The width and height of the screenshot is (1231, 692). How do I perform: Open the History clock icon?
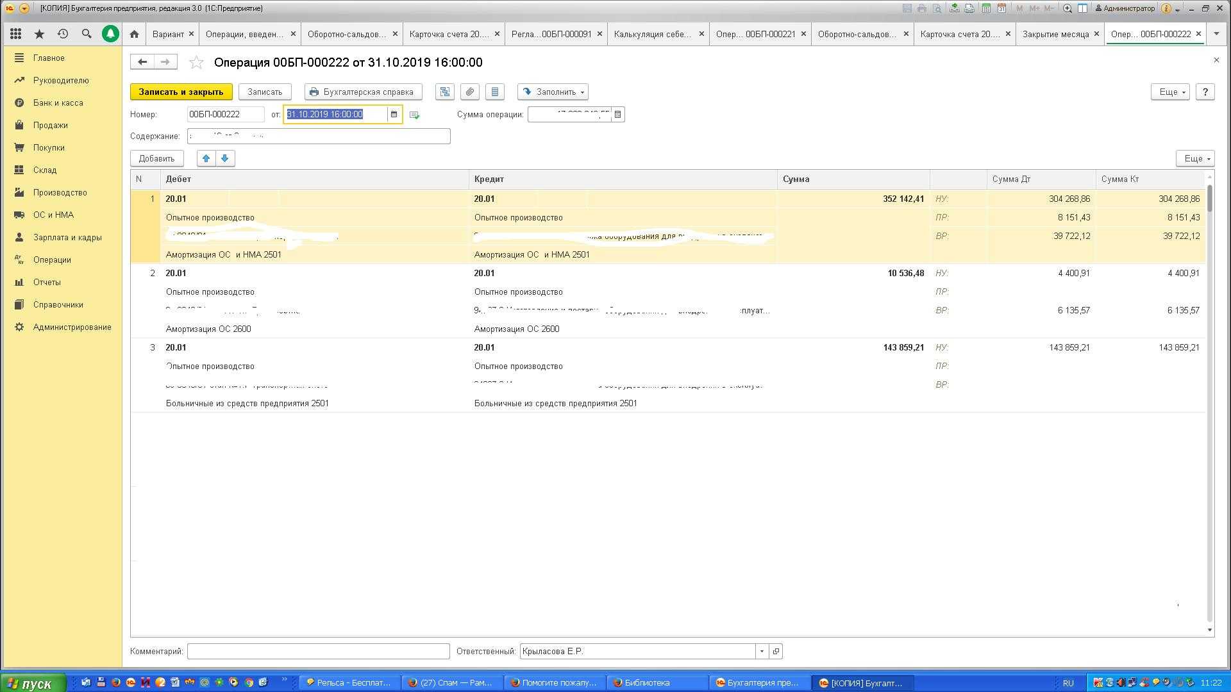point(63,34)
